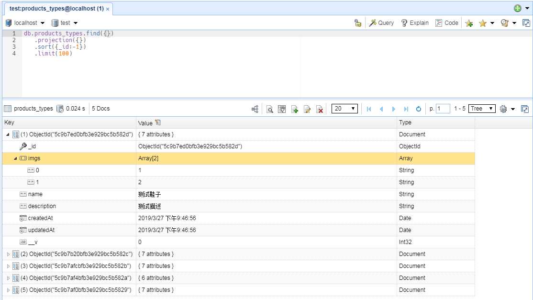The width and height of the screenshot is (533, 300).
Task: Open the dropdown arrow beside the green new-tab icon
Action: (527, 9)
